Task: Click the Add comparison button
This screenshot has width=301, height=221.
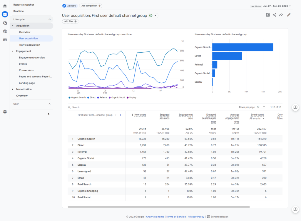Action: point(91,6)
